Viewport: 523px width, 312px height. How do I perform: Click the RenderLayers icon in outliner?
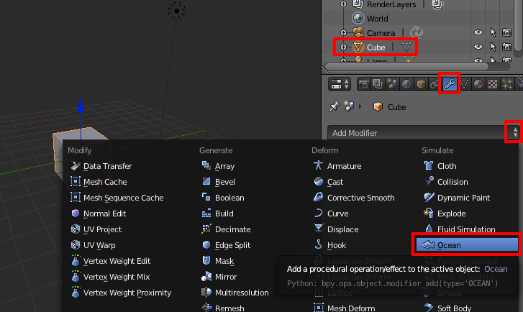pyautogui.click(x=358, y=4)
